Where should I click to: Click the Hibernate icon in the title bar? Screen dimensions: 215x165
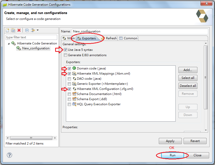[x=5, y=5]
